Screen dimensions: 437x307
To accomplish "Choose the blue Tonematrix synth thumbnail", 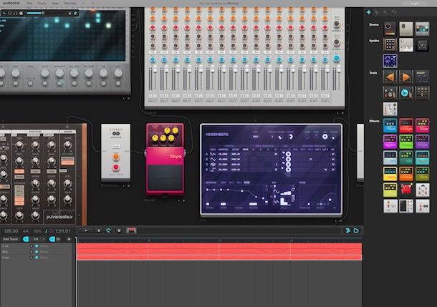I will (x=390, y=61).
